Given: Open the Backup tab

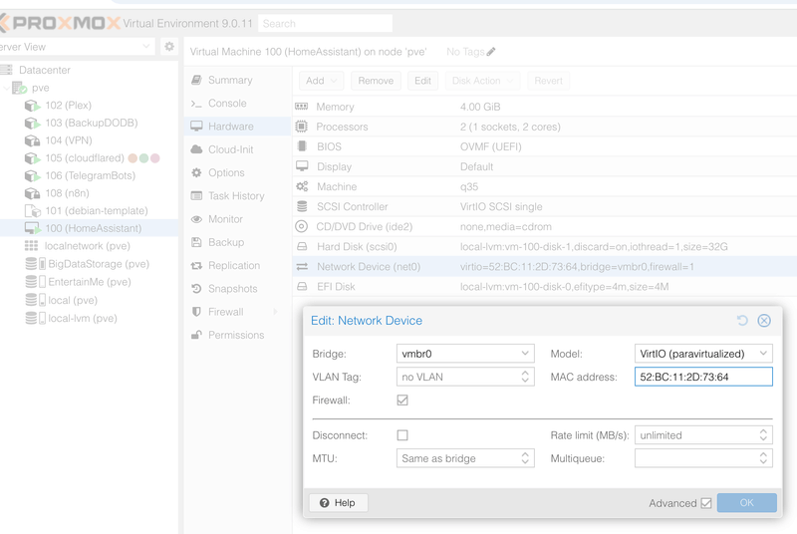Looking at the screenshot, I should (x=237, y=242).
